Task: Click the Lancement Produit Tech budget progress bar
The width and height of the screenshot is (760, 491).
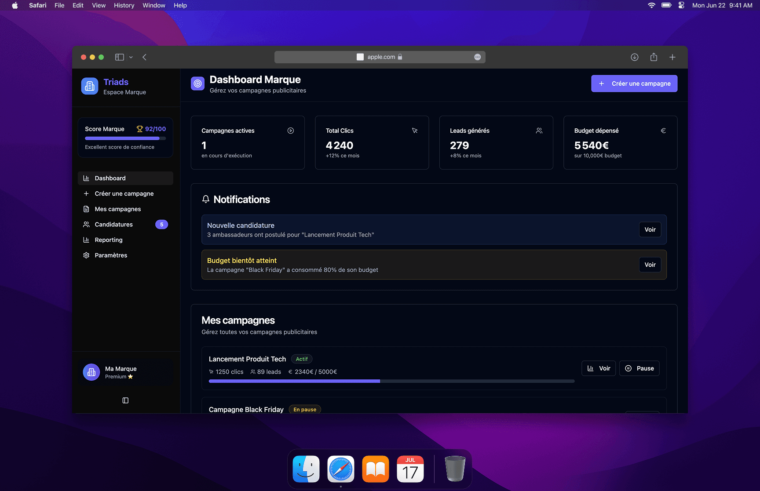Action: coord(391,381)
